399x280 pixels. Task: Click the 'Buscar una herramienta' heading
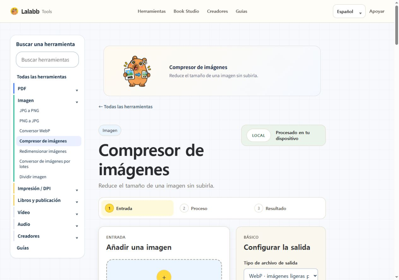[45, 44]
